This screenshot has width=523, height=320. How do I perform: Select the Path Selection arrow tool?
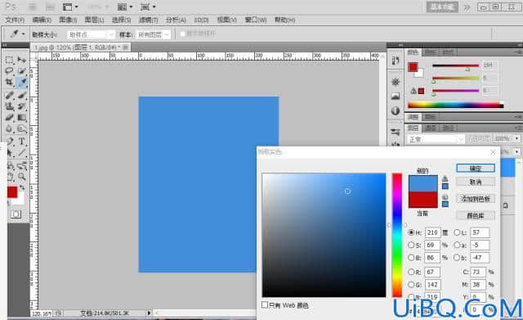[9, 153]
